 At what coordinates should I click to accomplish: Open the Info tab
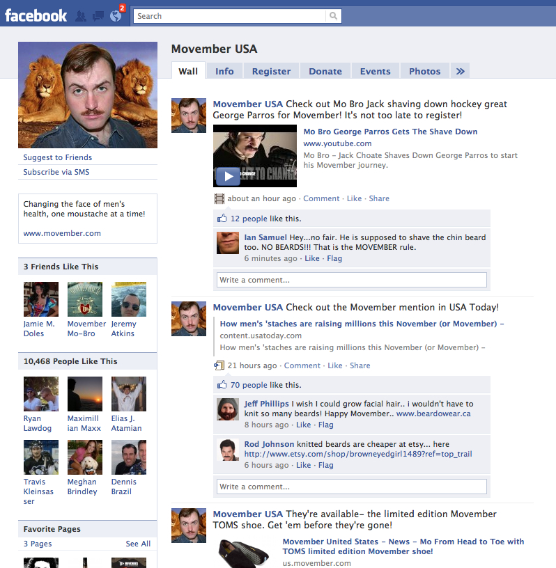(224, 71)
